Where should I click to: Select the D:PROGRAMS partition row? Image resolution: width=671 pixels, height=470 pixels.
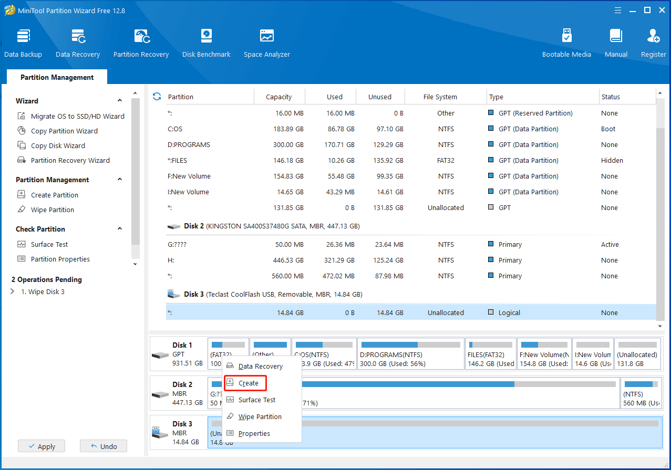coord(411,145)
